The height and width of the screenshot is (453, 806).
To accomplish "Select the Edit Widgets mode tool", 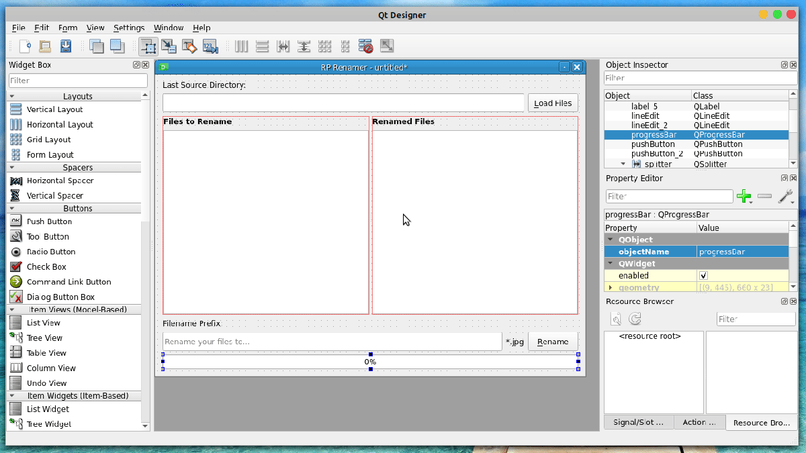I will tap(148, 46).
